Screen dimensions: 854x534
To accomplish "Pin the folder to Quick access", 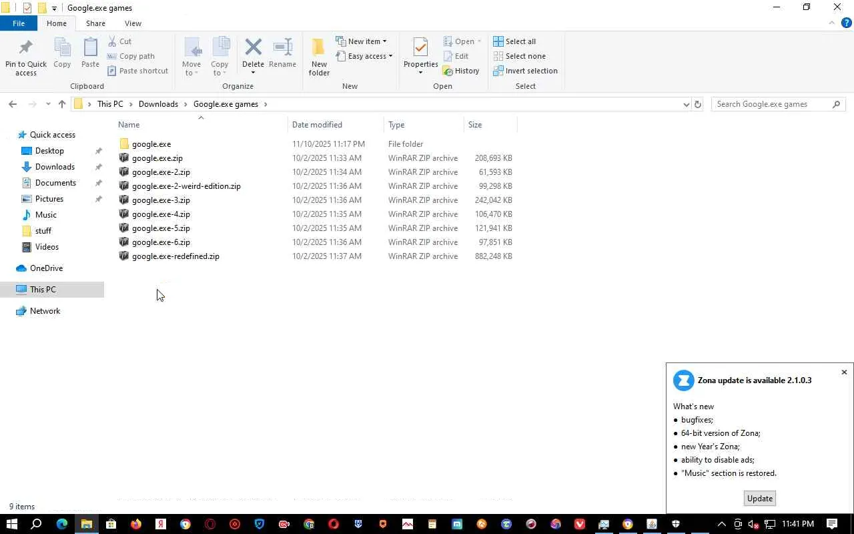I will click(26, 57).
